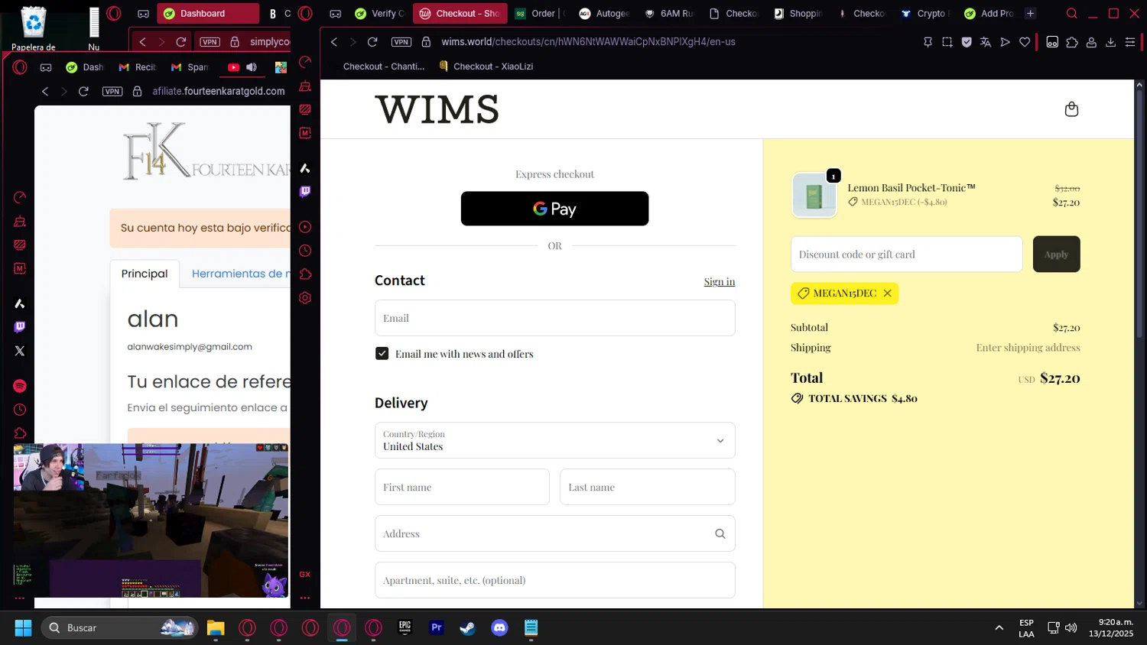Click the WIMS logo

coord(437,109)
